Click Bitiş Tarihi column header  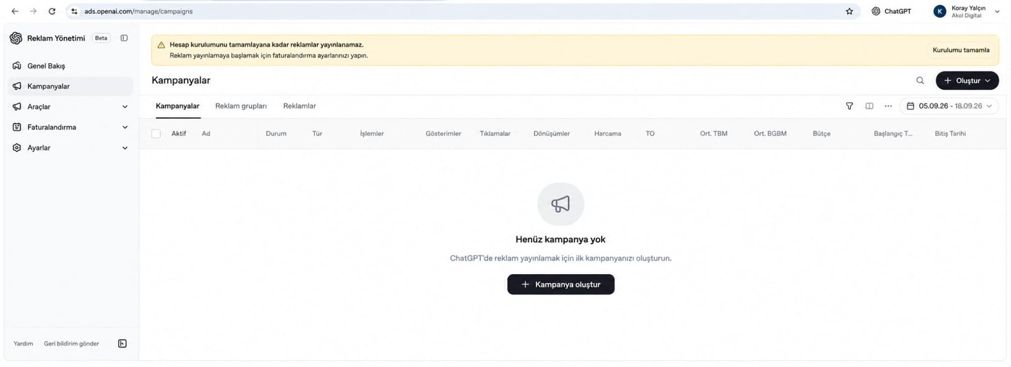(x=950, y=133)
